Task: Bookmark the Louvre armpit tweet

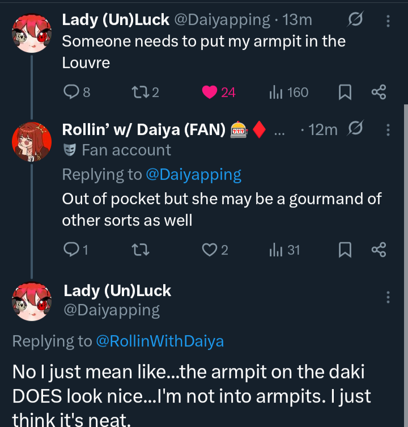Action: [x=345, y=92]
